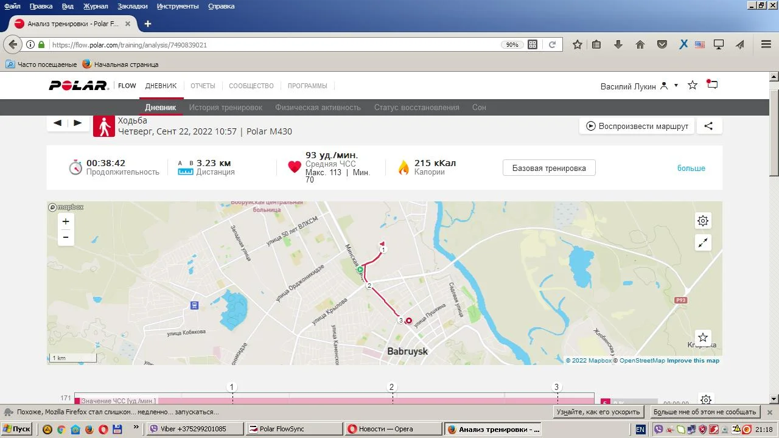The height and width of the screenshot is (438, 779).
Task: Open the ОТЧЕТЫ tab in Polar navigation
Action: point(203,86)
